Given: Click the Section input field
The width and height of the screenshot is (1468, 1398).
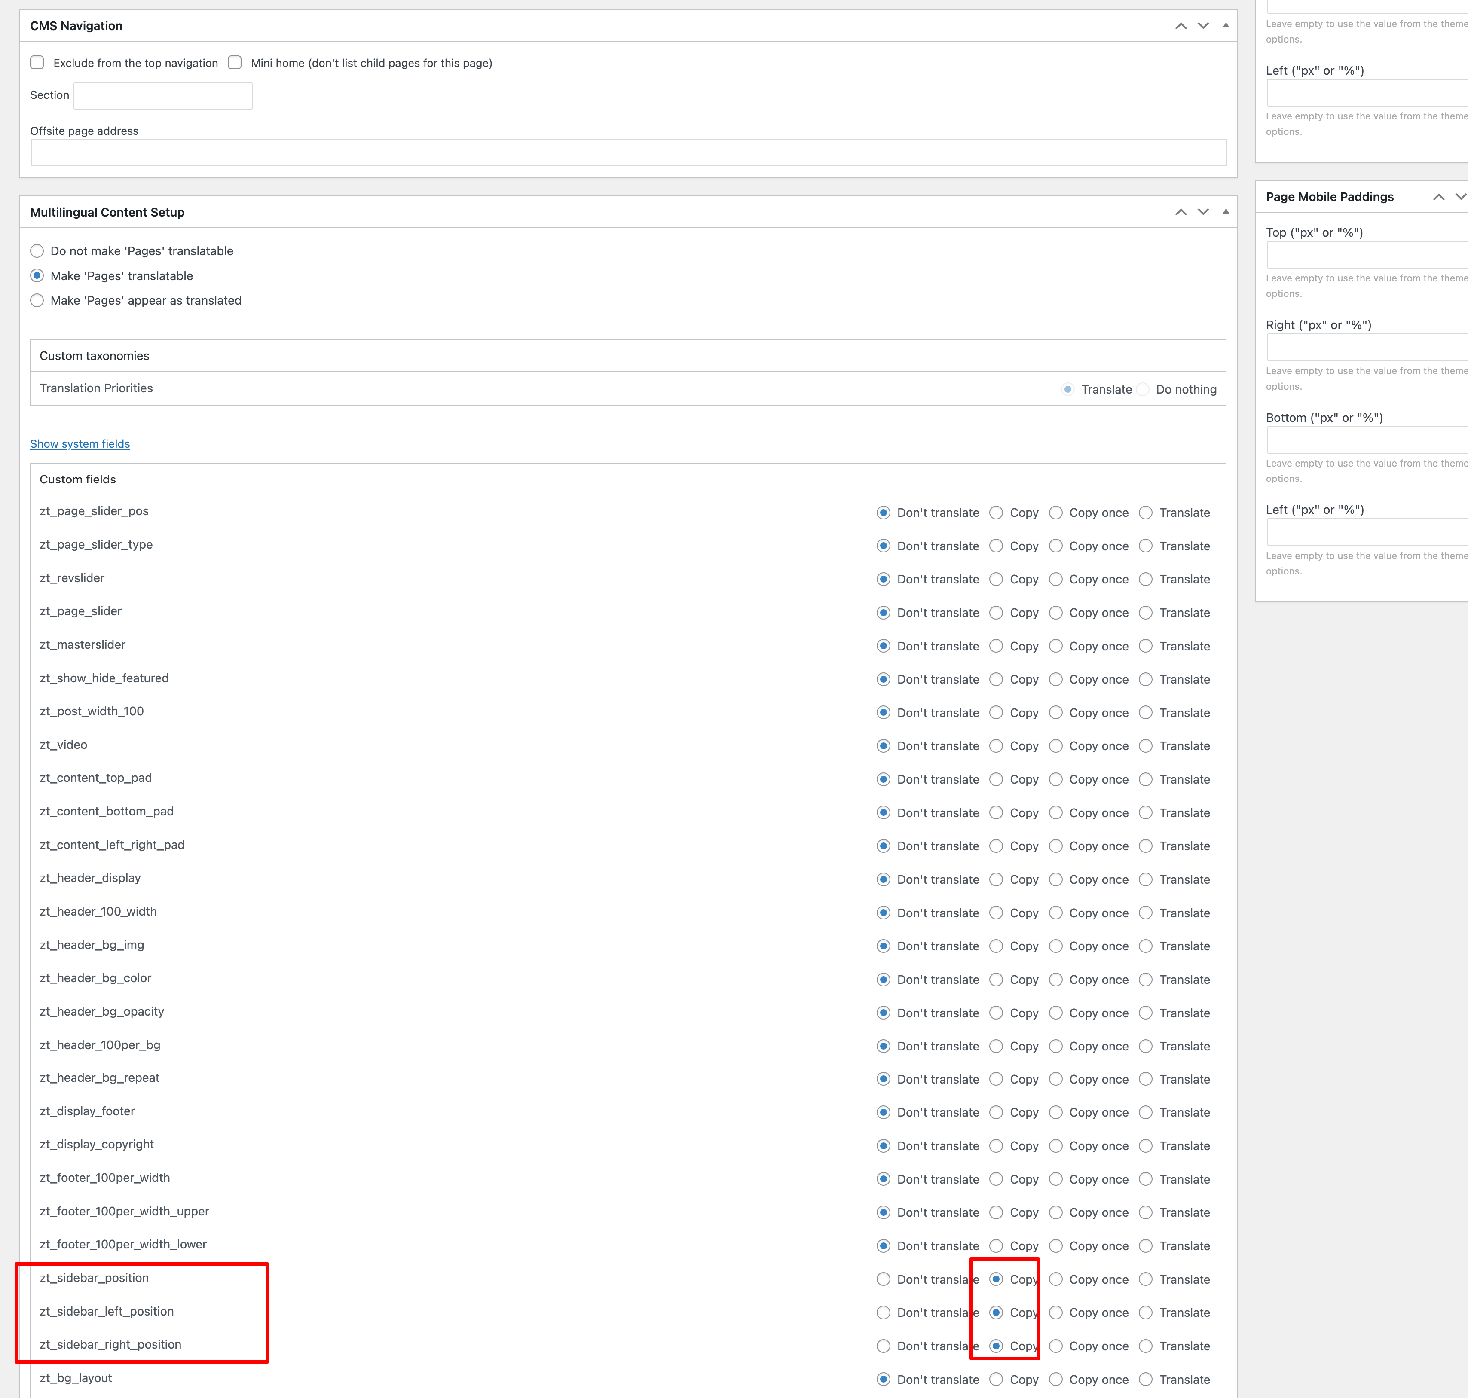Looking at the screenshot, I should pyautogui.click(x=162, y=95).
